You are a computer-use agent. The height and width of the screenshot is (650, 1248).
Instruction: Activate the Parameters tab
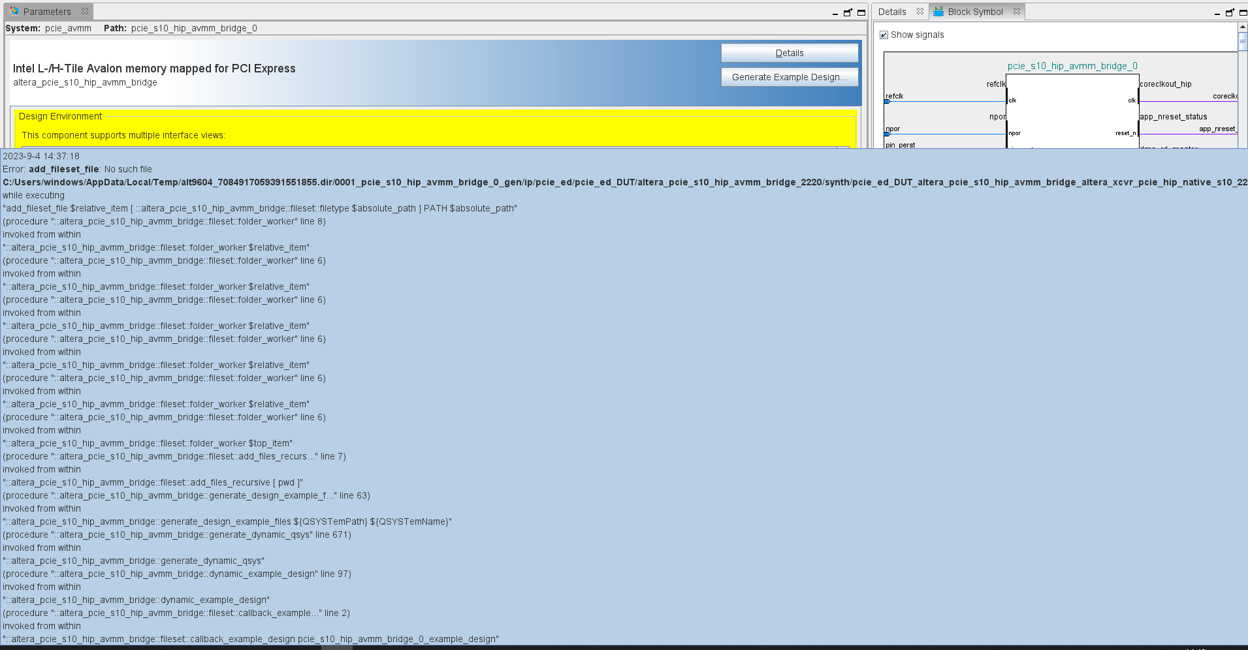47,12
